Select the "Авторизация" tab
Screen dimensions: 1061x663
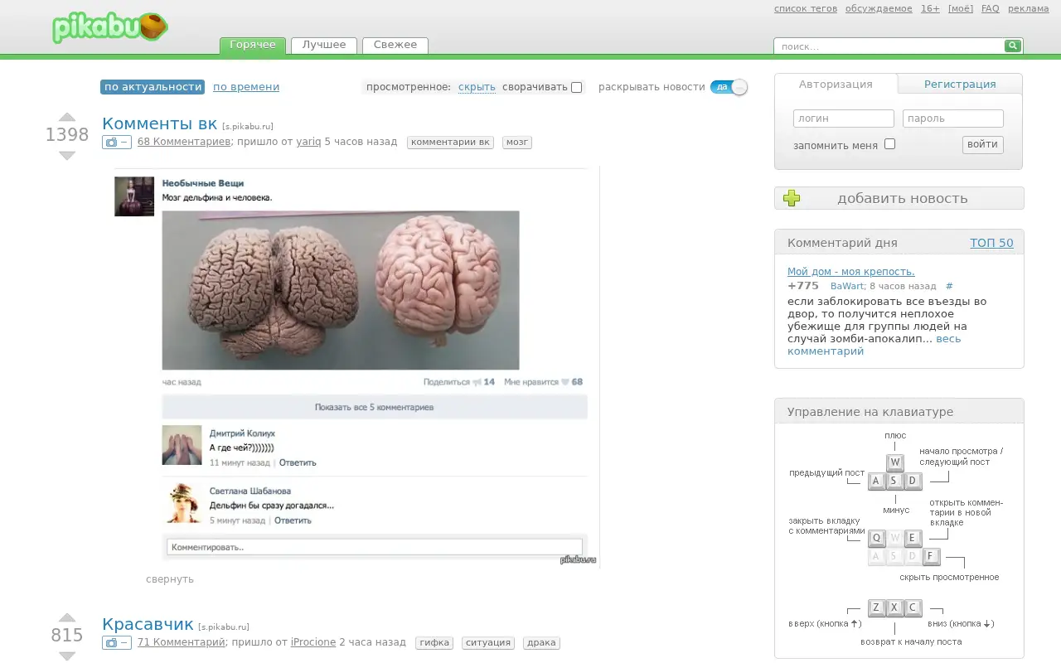pos(836,84)
